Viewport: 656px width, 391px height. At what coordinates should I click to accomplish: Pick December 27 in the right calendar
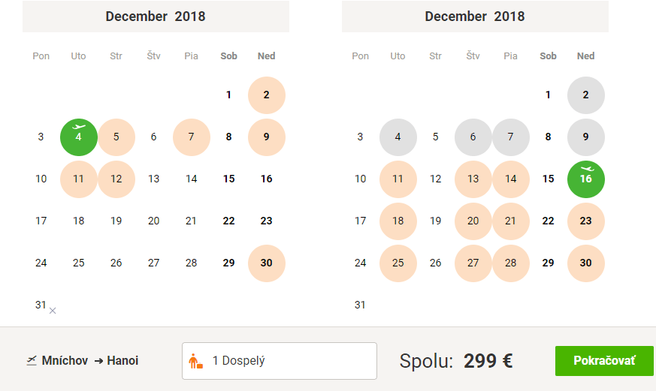click(473, 263)
